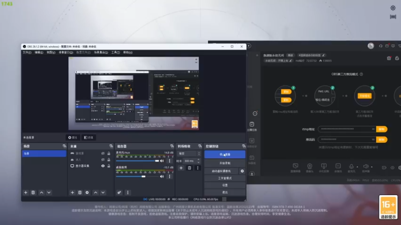Toggle the lock on the 显示器采集 source
Viewport: 401px width, 225px height.
(x=109, y=166)
